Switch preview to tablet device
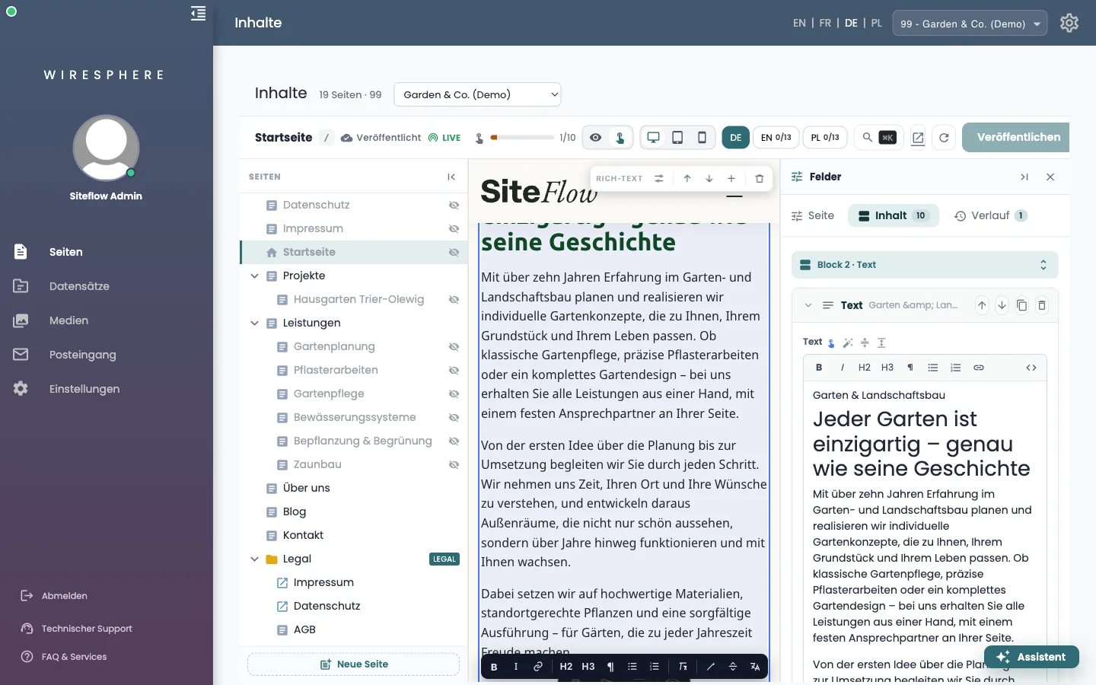This screenshot has width=1096, height=685. point(677,137)
